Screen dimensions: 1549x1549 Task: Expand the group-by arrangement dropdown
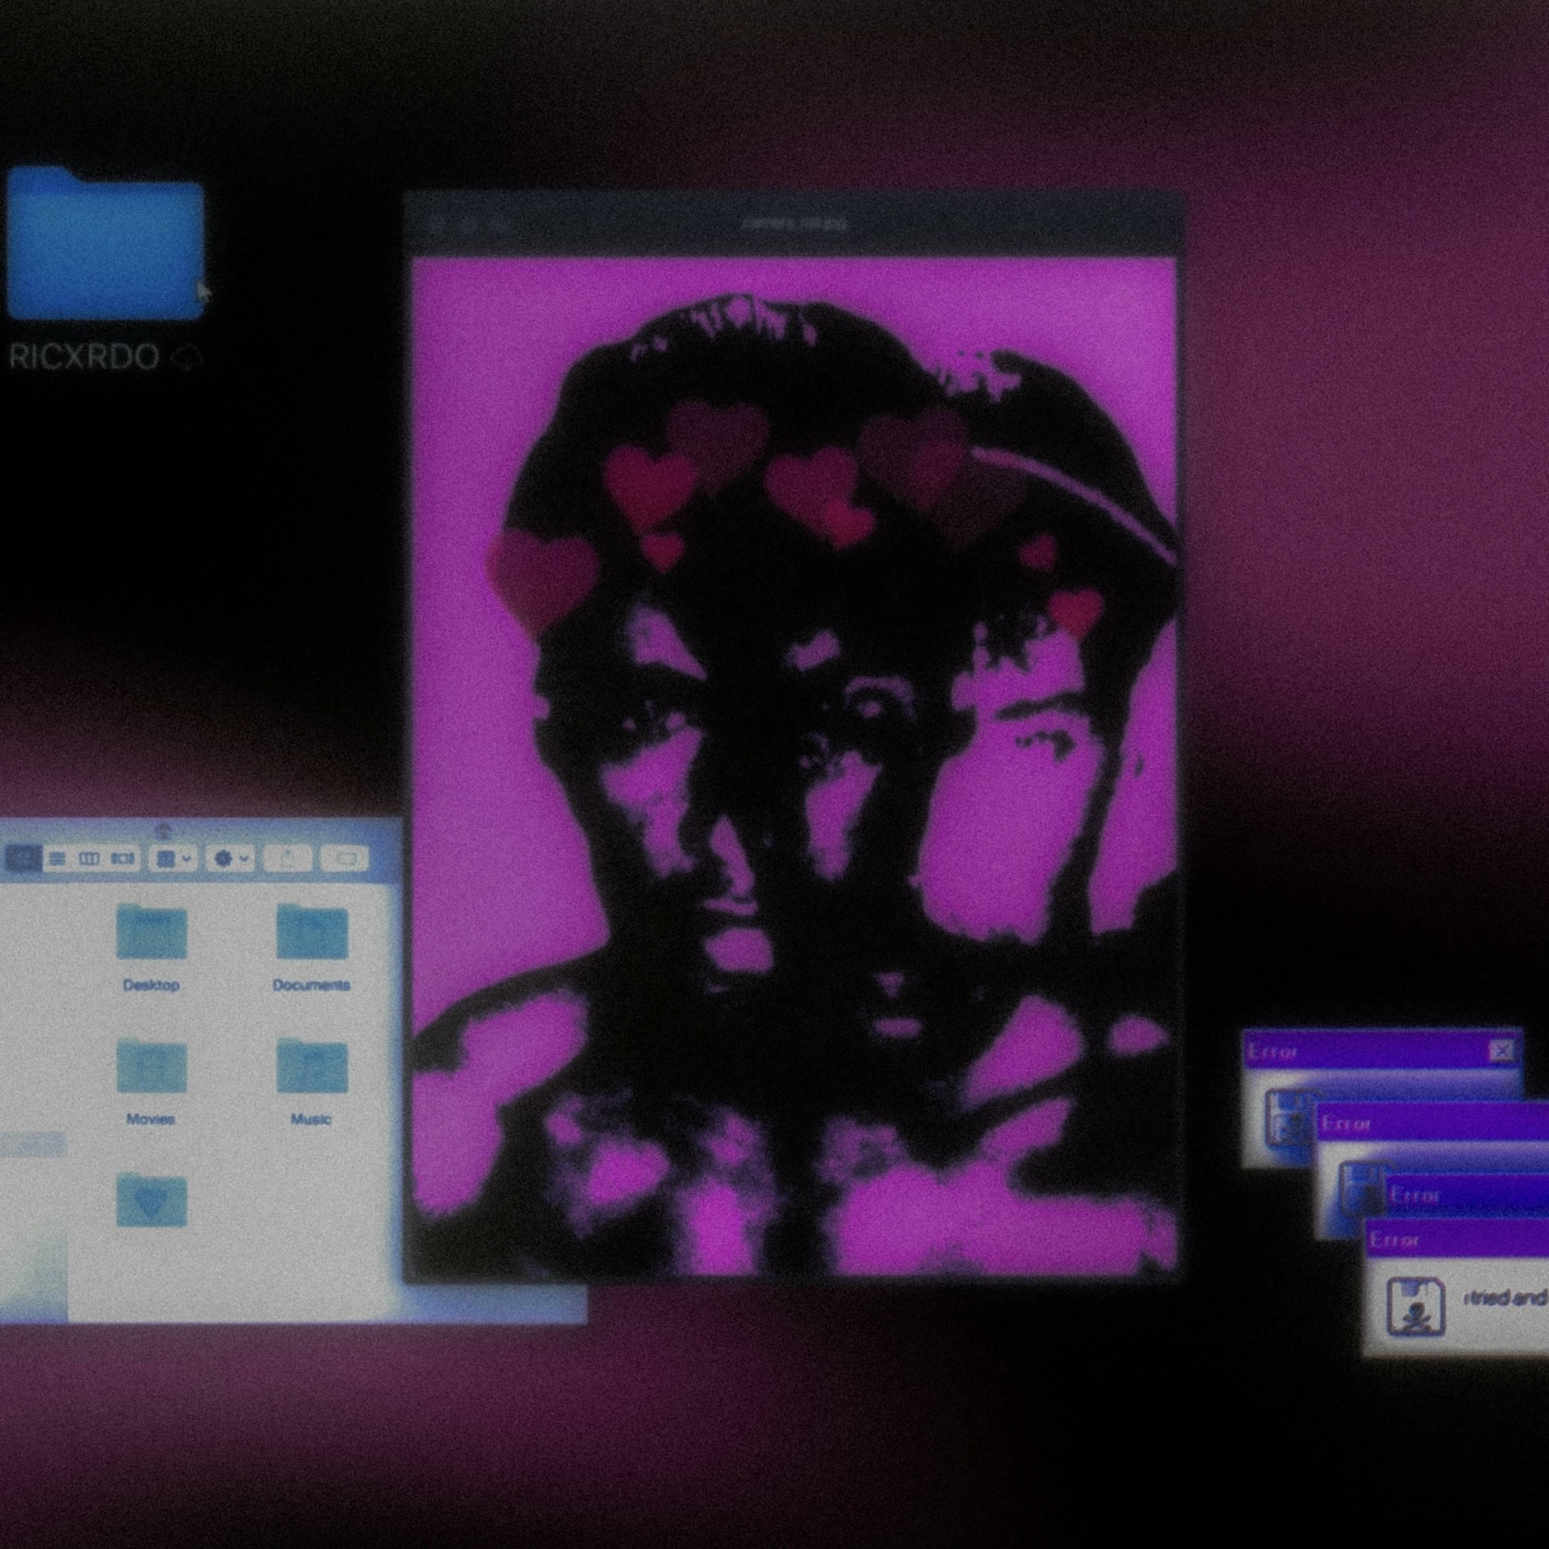coord(173,859)
